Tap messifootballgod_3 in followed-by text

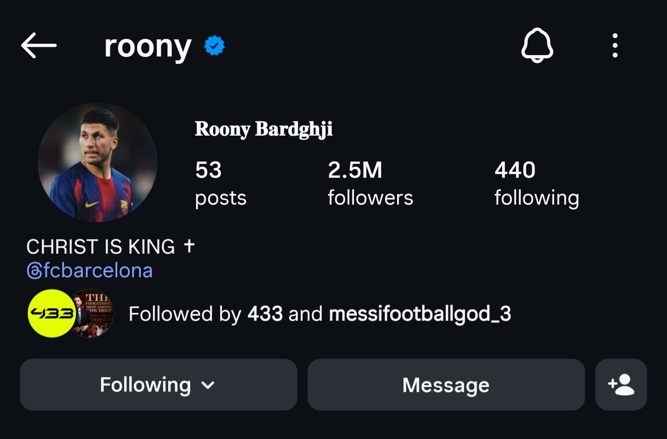point(420,314)
